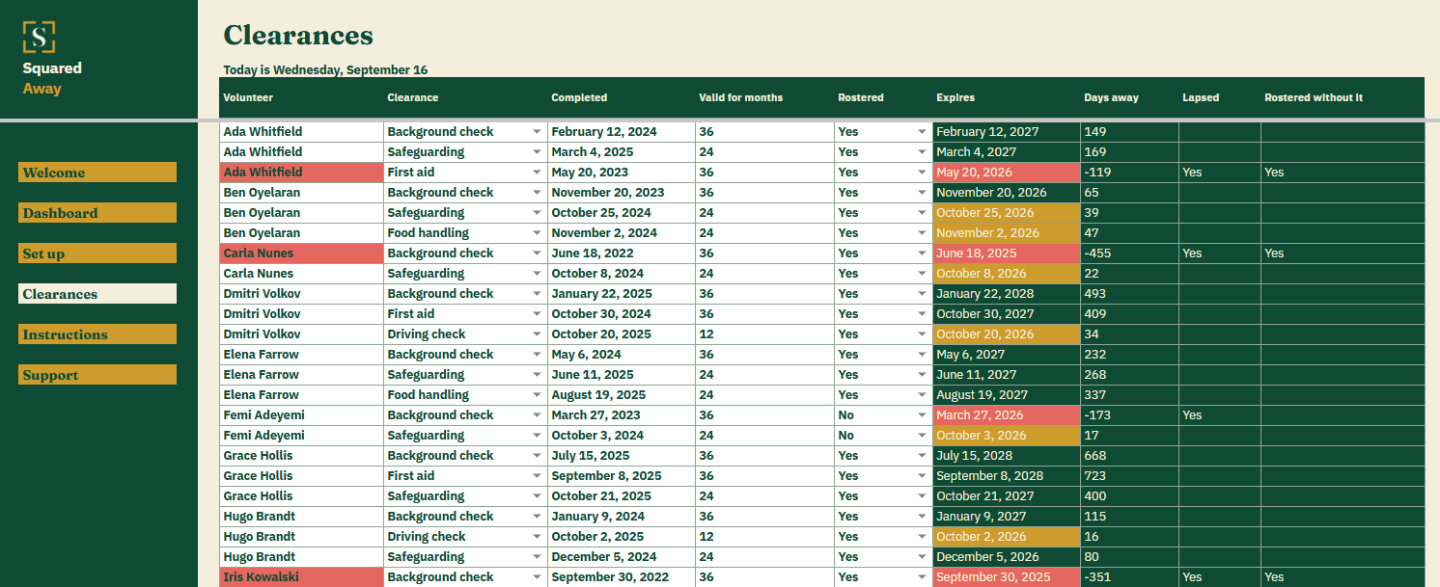Select the Clearances navigation item
The height and width of the screenshot is (587, 1440).
(97, 294)
